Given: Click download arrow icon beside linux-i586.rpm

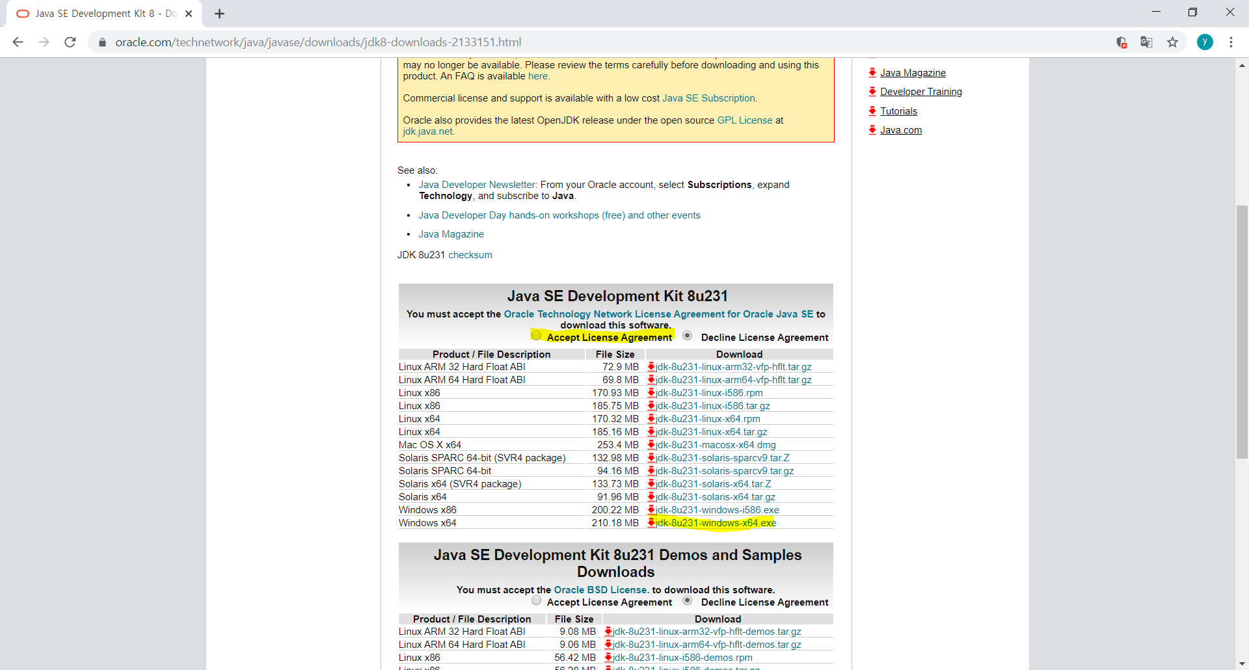Looking at the screenshot, I should click(651, 393).
